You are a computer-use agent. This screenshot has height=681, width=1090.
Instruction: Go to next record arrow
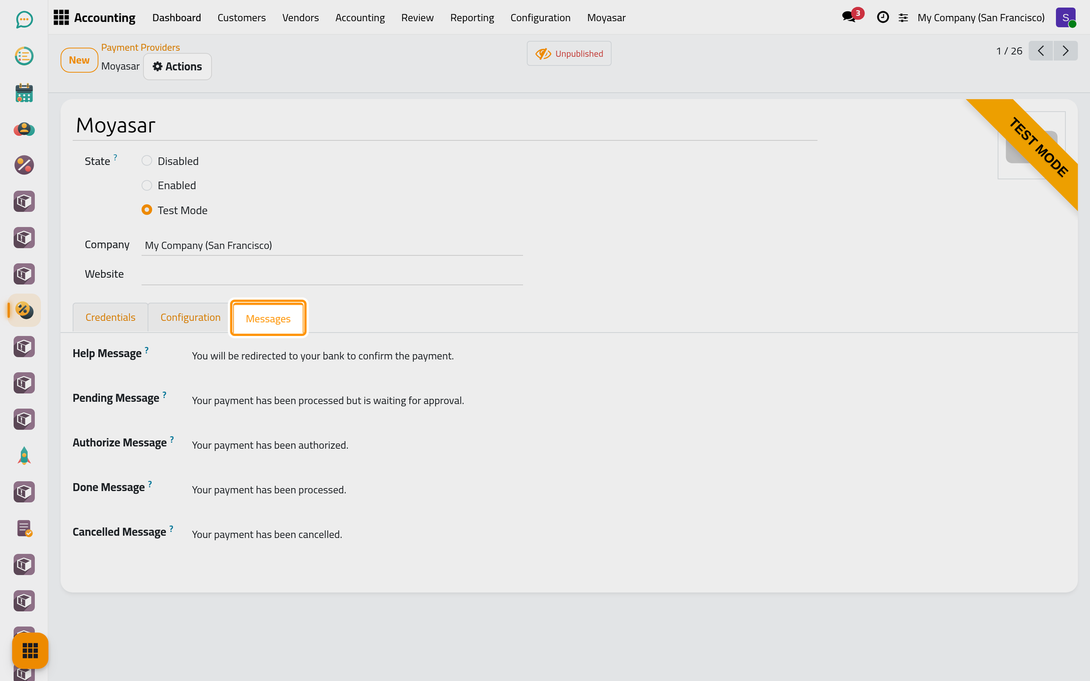(1066, 51)
